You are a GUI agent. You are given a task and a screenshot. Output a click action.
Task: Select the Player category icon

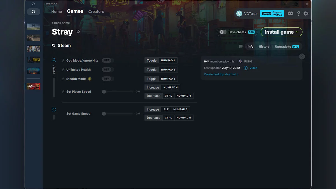coord(54,60)
